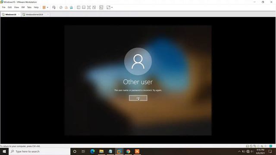The width and height of the screenshot is (276, 155).
Task: Open Cortana from the taskbar
Action: (x=75, y=151)
